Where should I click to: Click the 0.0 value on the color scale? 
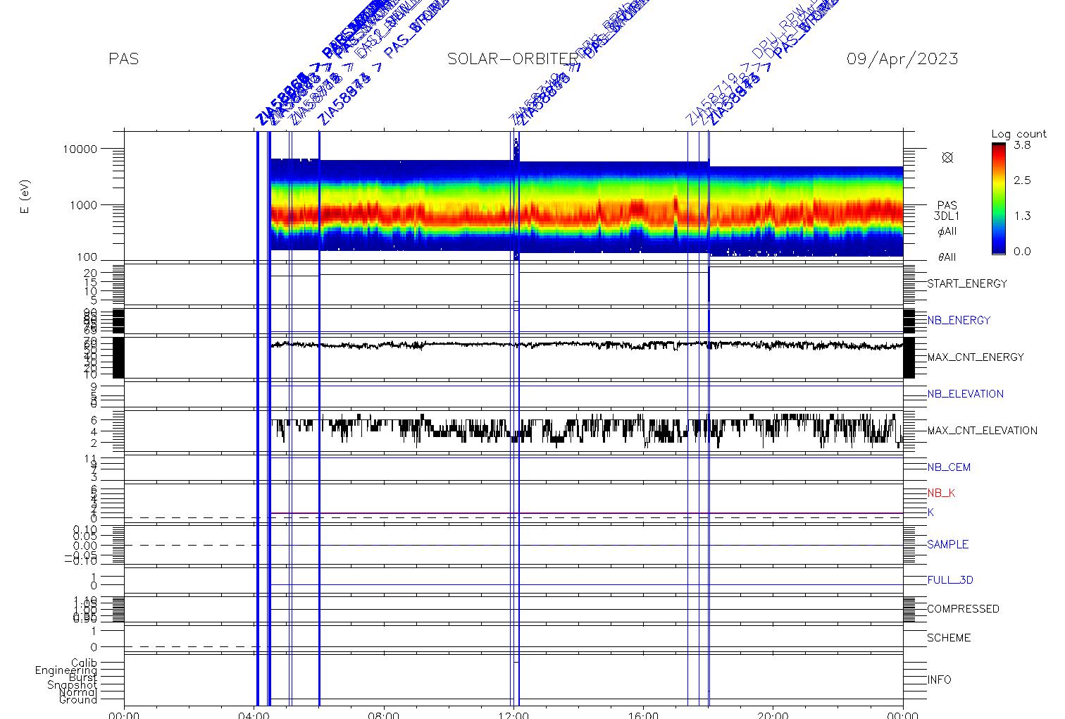coord(1022,252)
